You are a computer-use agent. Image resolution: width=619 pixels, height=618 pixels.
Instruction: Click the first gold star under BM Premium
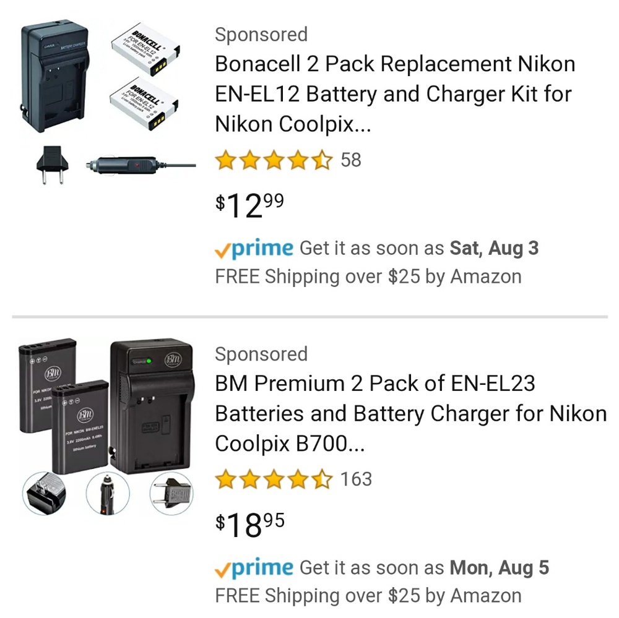pyautogui.click(x=225, y=479)
